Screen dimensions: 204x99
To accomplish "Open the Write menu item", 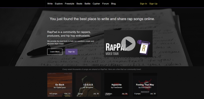I will 50,4.
